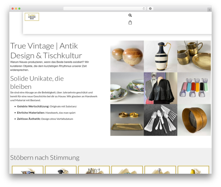Click the 'Stöbern nach Stimmung' heading
The height and width of the screenshot is (187, 221).
(45, 157)
